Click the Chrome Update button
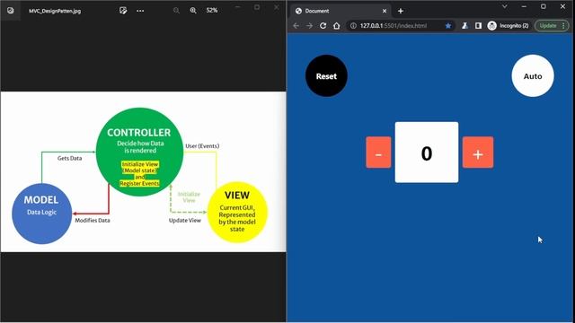Viewport: 575px width, 323px height. (x=552, y=26)
